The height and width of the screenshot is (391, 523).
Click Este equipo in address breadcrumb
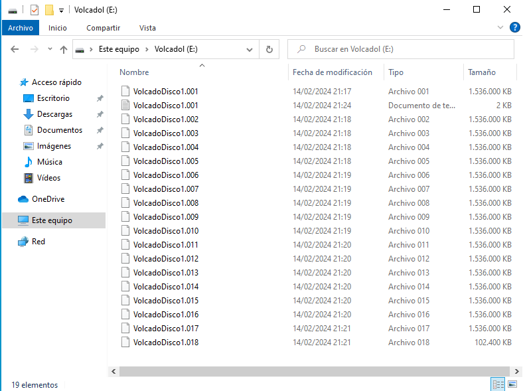[120, 49]
